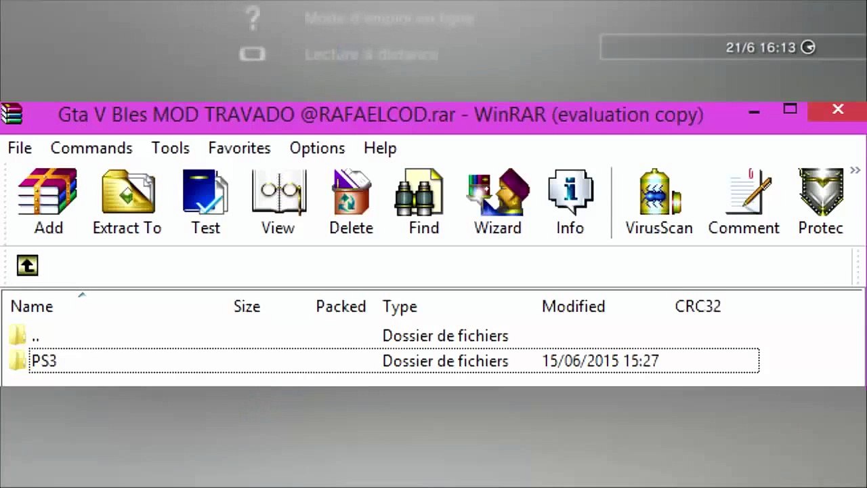Screen dimensions: 867x488
Task: Start VirusScan on the archive
Action: (659, 201)
